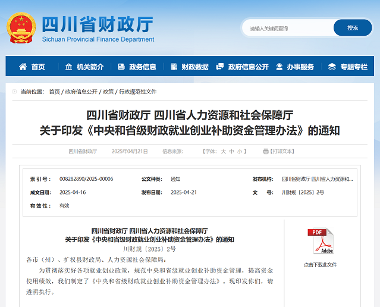Click the PDF Adobe download icon
The height and width of the screenshot is (307, 380).
click(x=320, y=242)
